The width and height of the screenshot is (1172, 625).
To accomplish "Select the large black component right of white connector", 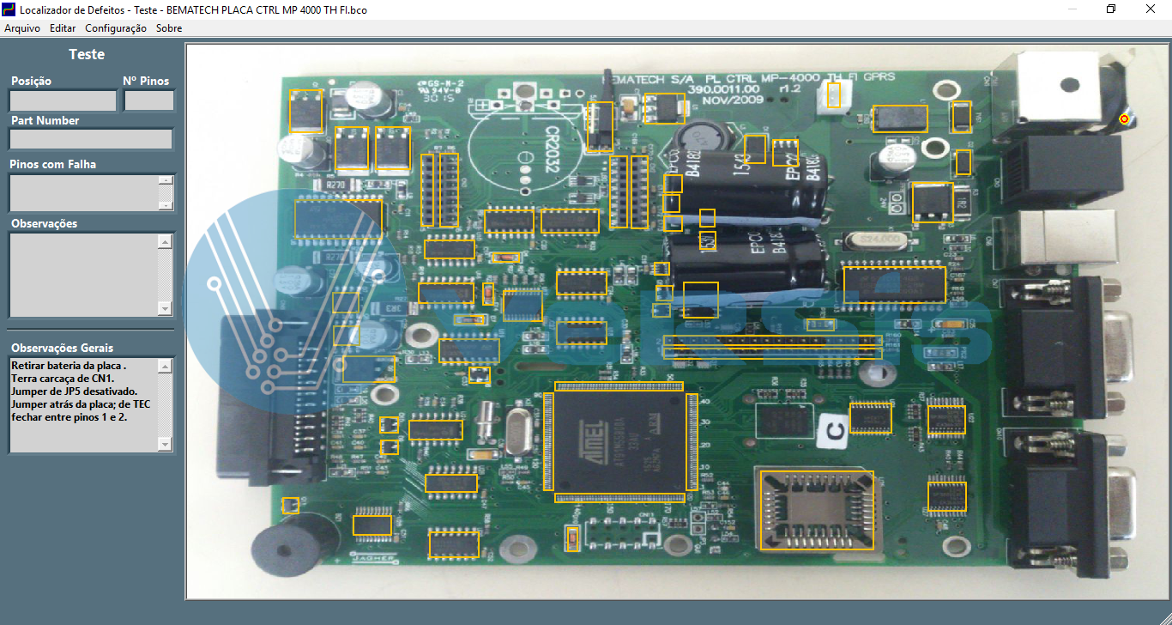I will (x=900, y=118).
